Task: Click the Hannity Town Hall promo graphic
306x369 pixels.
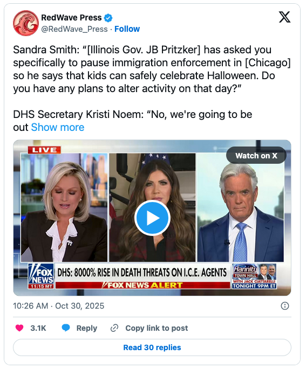Action: (x=254, y=276)
